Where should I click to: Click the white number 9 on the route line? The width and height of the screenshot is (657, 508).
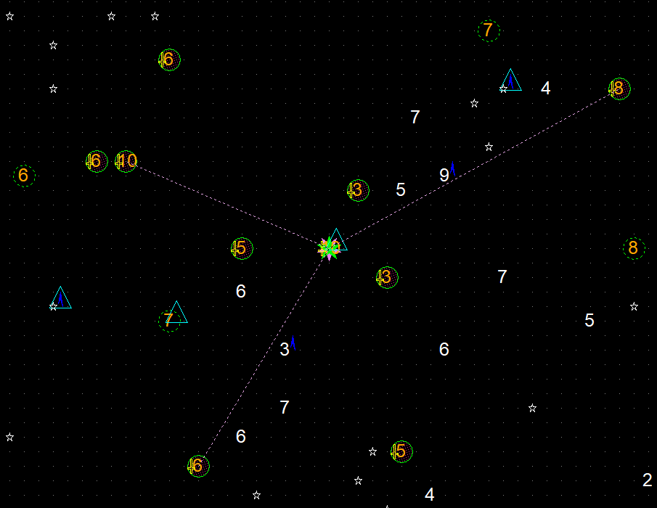tap(444, 176)
